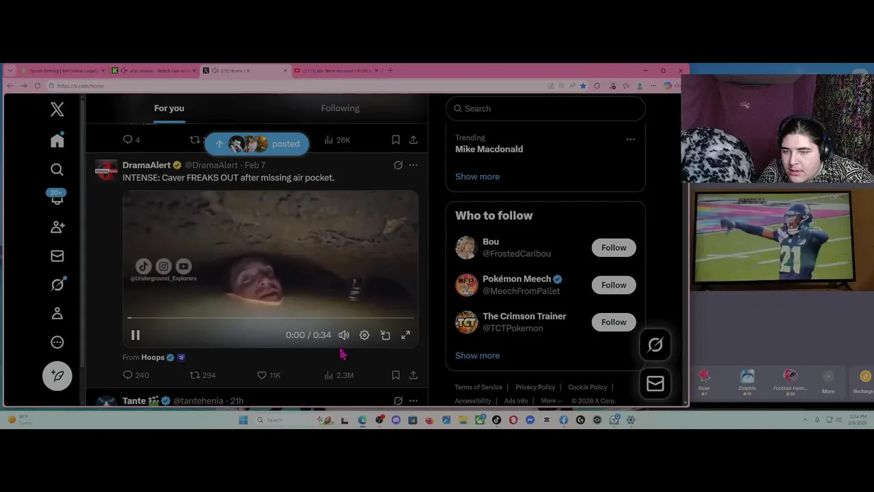This screenshot has height=492, width=874.
Task: Open the tab search chevron in the browser
Action: coord(10,70)
